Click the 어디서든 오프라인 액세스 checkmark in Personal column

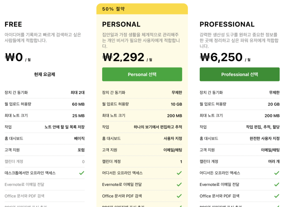tap(180, 173)
